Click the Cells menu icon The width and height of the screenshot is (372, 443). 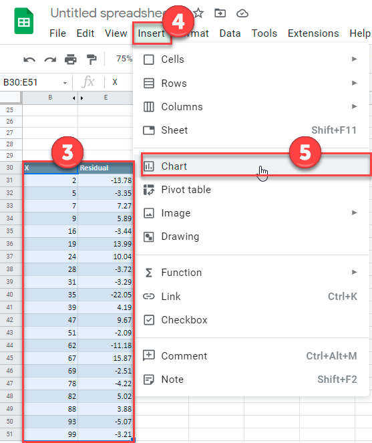point(149,59)
